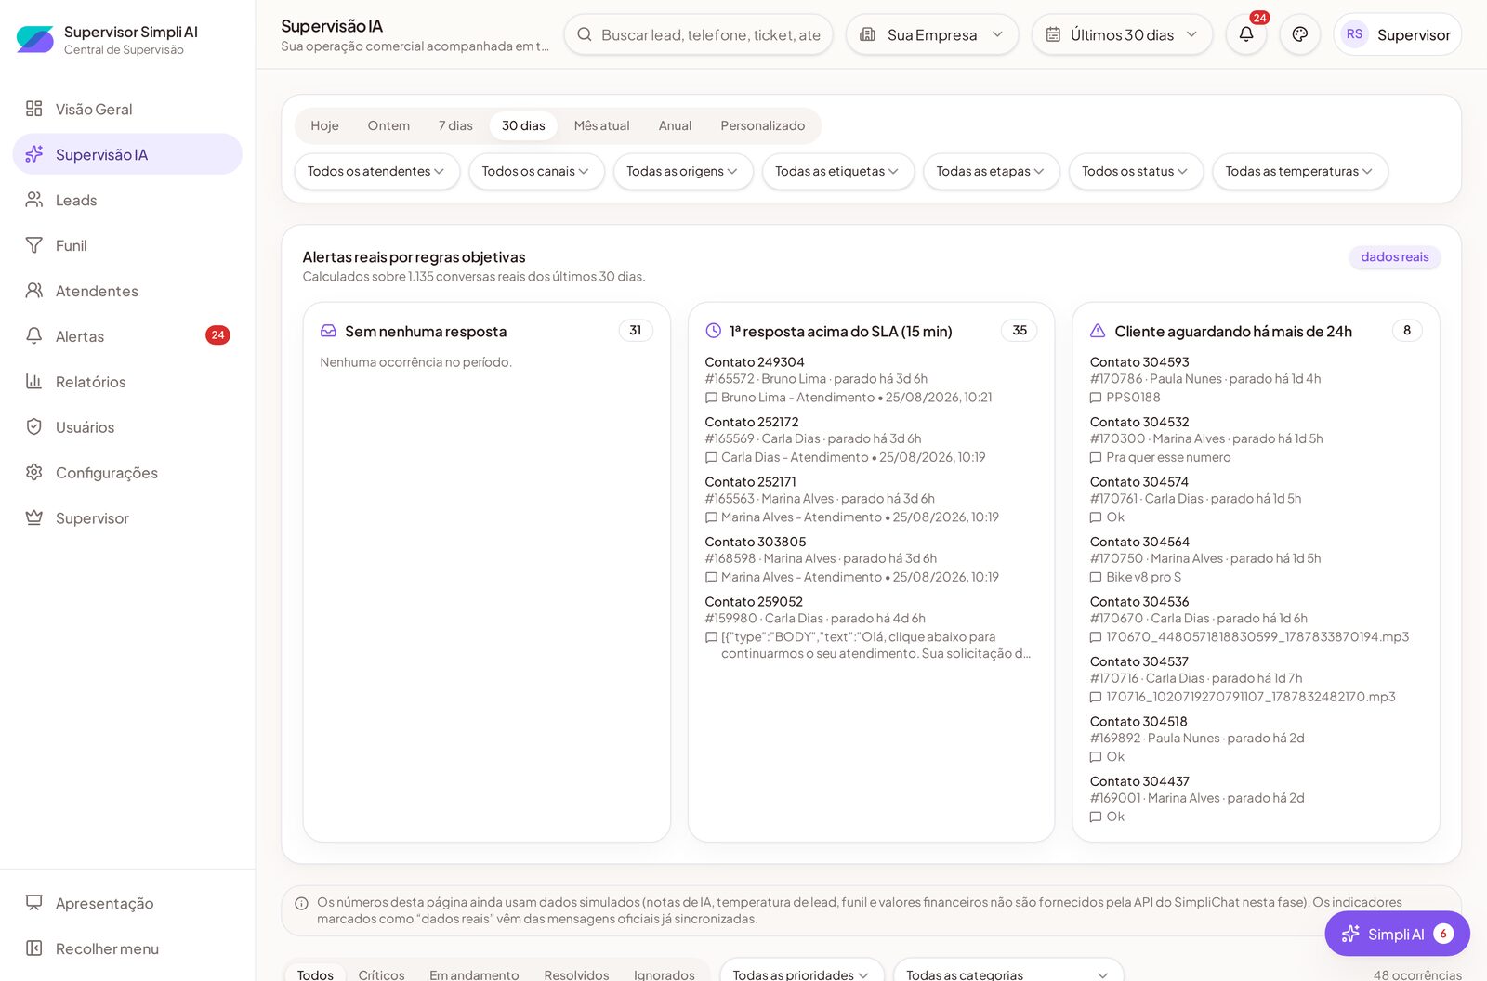The image size is (1487, 981).
Task: Click the search magnifier icon
Action: pyautogui.click(x=585, y=34)
